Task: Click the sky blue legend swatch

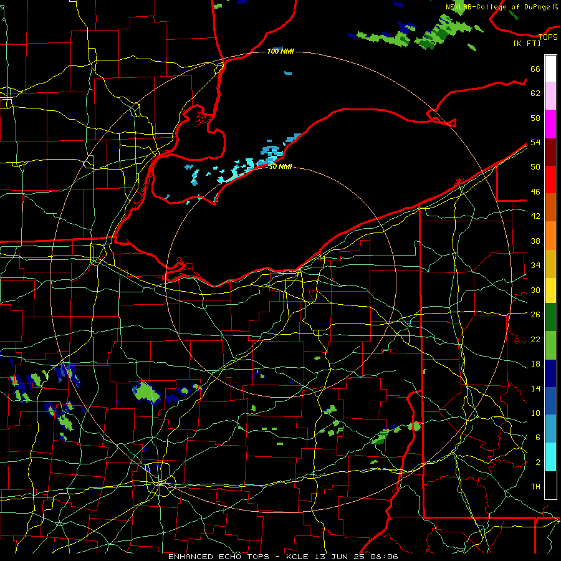Action: click(x=550, y=429)
